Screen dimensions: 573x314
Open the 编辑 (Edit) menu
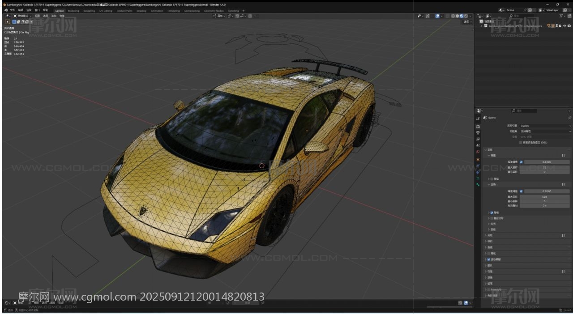click(21, 10)
